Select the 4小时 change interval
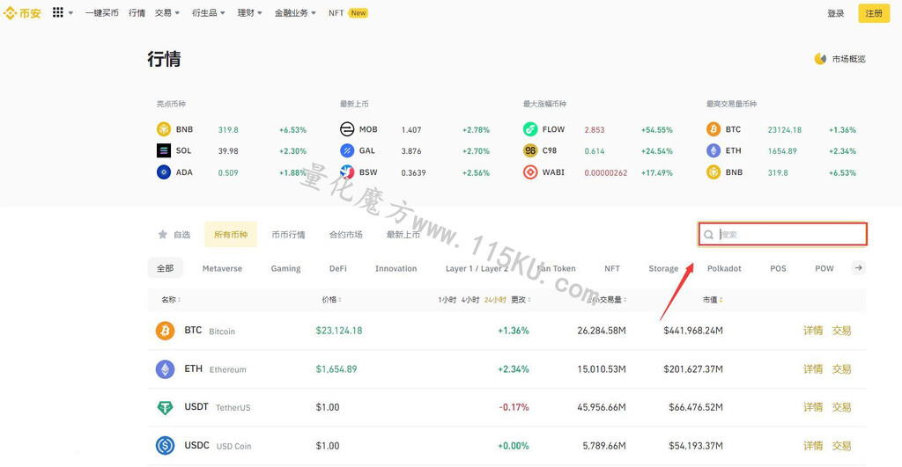 click(x=470, y=299)
